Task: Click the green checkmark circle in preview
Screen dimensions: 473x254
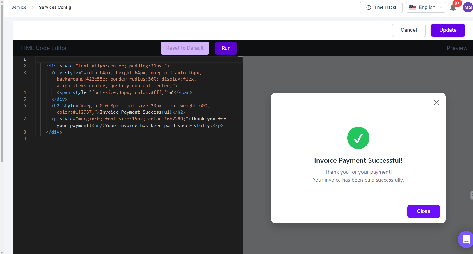Action: (x=358, y=138)
